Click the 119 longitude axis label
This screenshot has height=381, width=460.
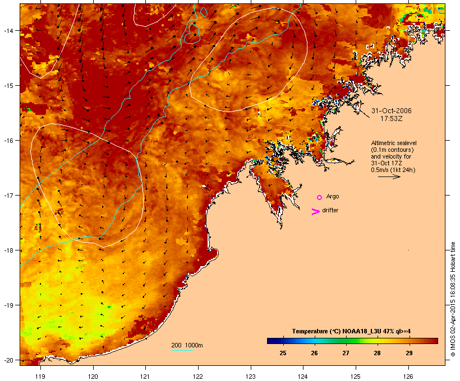pos(40,377)
